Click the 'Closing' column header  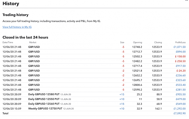[x=158, y=42]
